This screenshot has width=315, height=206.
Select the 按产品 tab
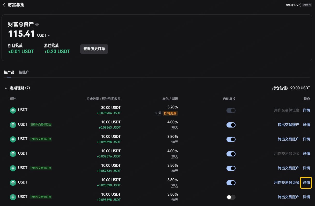click(x=9, y=72)
